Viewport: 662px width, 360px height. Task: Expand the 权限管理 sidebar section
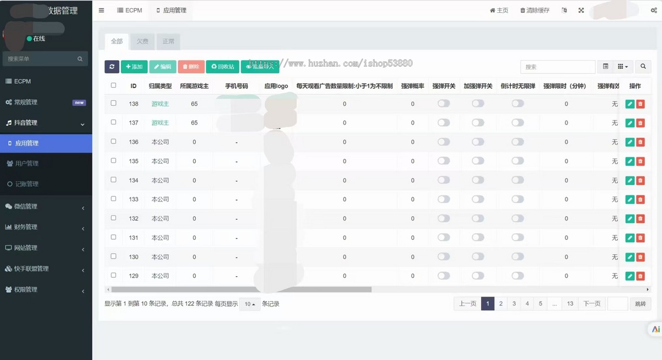click(46, 289)
